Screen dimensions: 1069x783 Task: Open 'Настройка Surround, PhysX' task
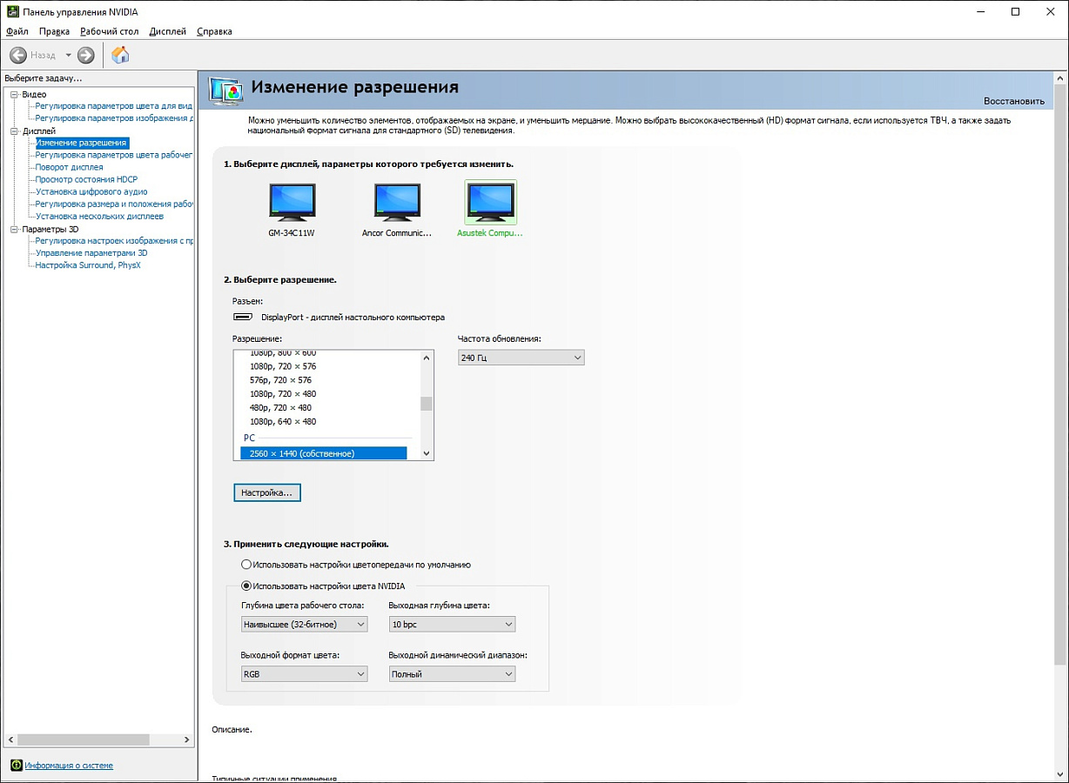87,265
